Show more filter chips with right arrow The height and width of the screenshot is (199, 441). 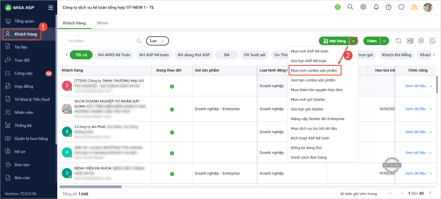434,55
